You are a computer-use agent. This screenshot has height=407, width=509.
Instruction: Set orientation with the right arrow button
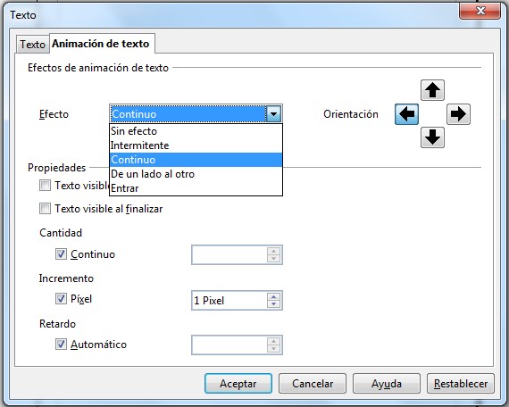coord(458,114)
